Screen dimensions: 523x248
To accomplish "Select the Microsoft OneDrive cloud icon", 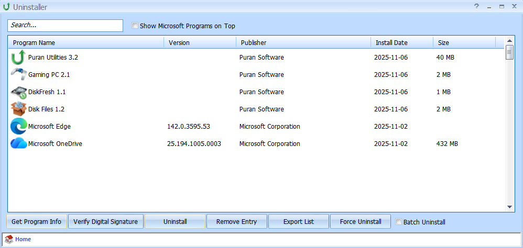I will 18,144.
